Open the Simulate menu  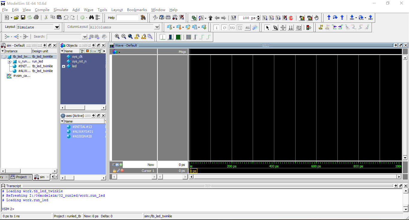pos(61,10)
